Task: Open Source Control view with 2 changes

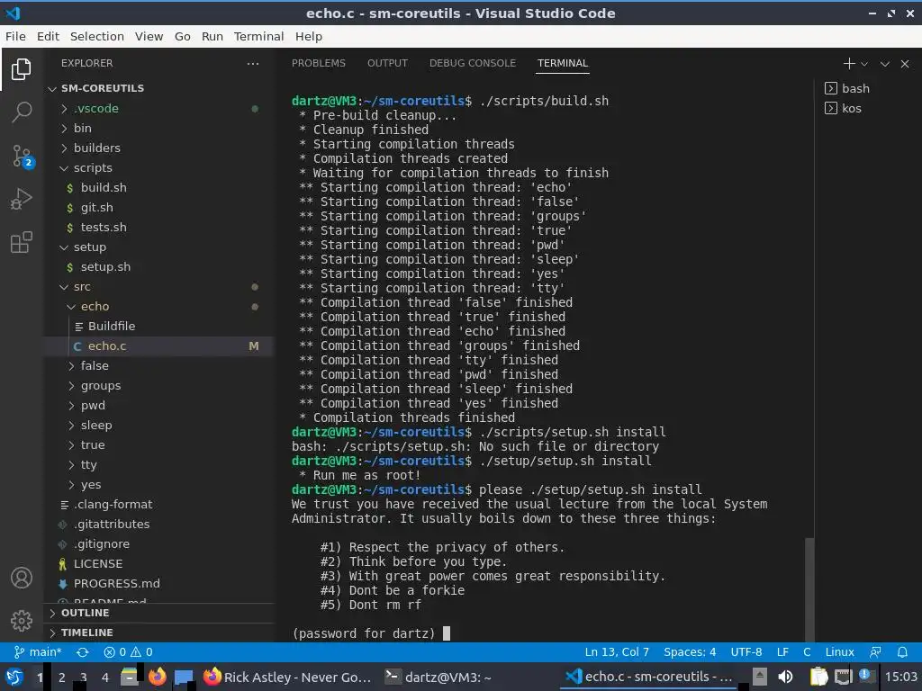Action: pyautogui.click(x=23, y=157)
